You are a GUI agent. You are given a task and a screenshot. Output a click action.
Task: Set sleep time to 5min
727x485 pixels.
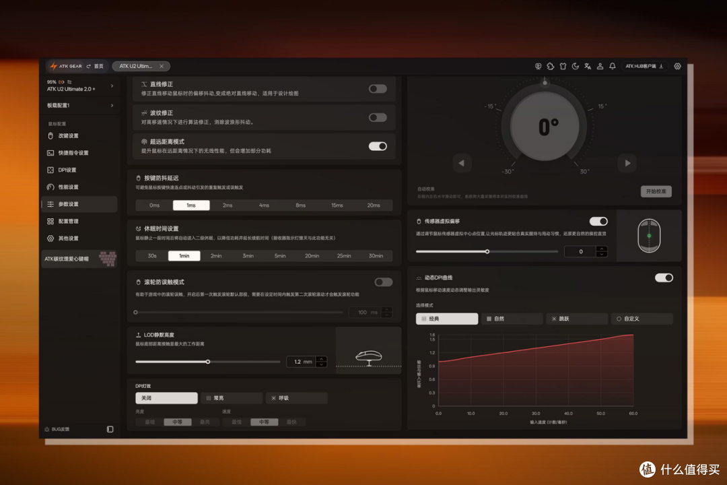[x=280, y=256]
